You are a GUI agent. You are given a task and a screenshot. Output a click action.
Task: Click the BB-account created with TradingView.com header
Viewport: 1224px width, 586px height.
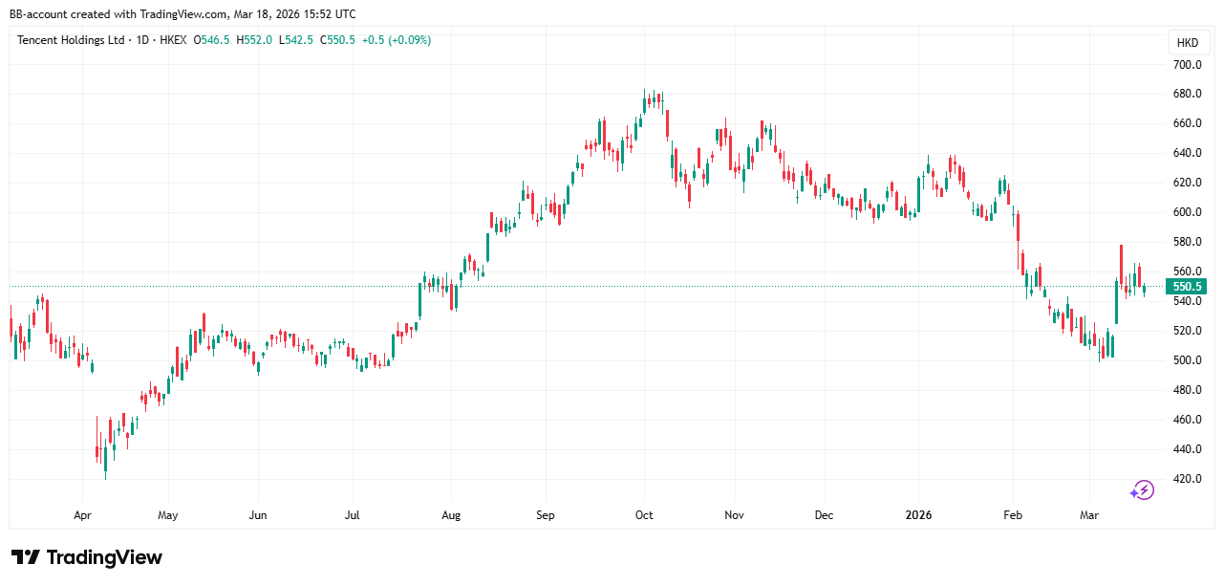pos(183,14)
